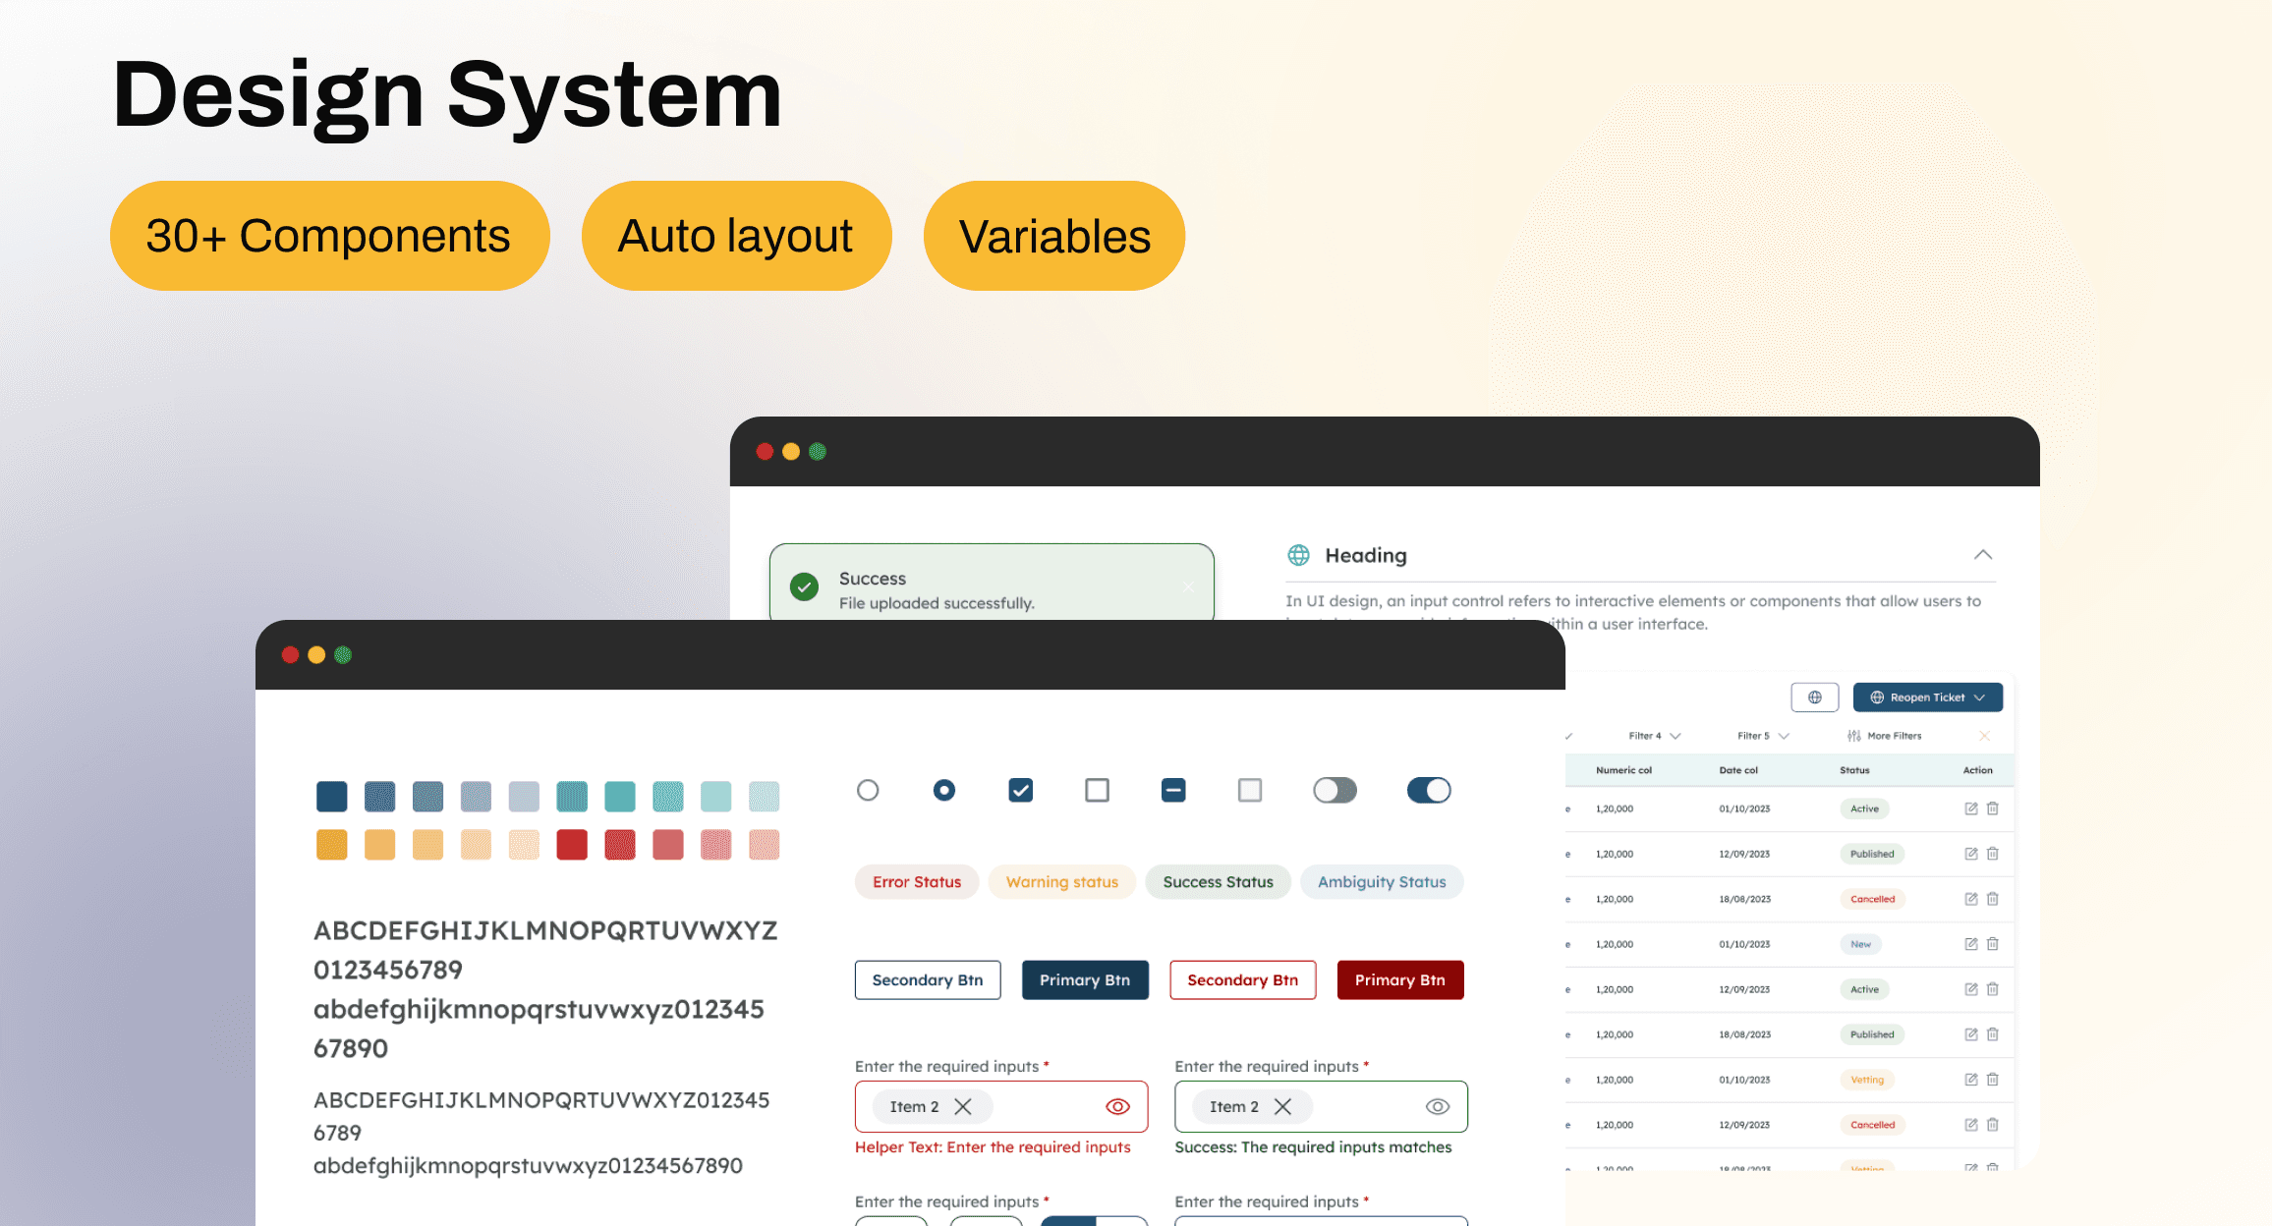Screen dimensions: 2272x1226
Task: Click the More Filters sliders icon
Action: (1853, 736)
